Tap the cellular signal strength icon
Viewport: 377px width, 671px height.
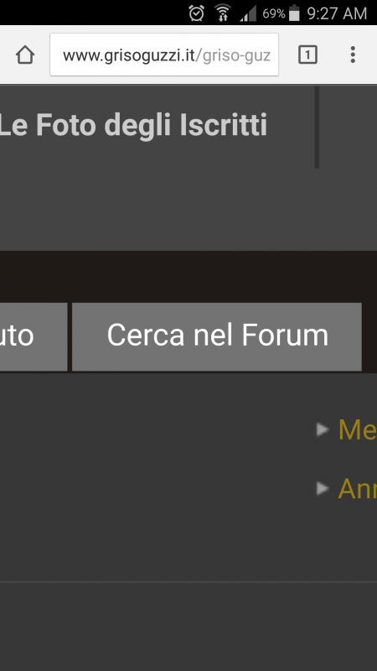(248, 13)
